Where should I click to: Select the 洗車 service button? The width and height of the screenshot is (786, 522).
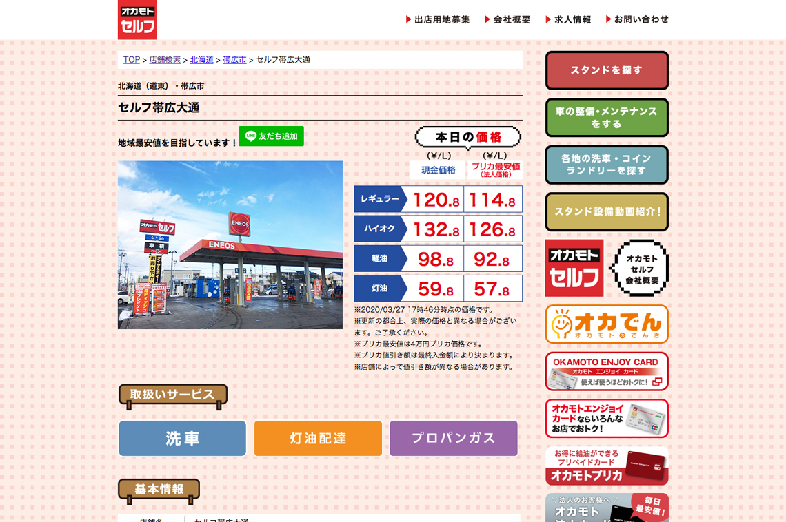tap(183, 439)
